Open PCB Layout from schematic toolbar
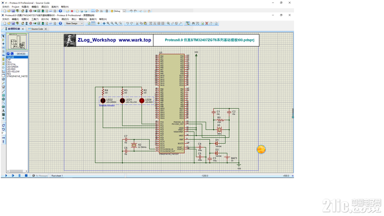The height and width of the screenshot is (216, 384). tap(31, 23)
